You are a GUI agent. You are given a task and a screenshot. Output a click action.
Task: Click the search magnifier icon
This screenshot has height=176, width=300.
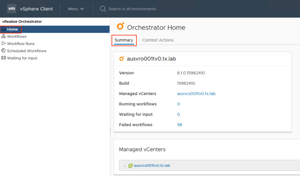[103, 9]
